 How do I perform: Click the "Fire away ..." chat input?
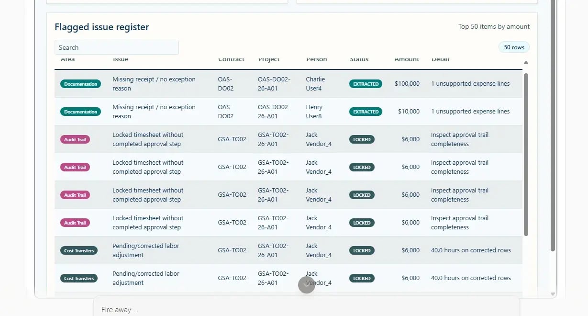306,309
